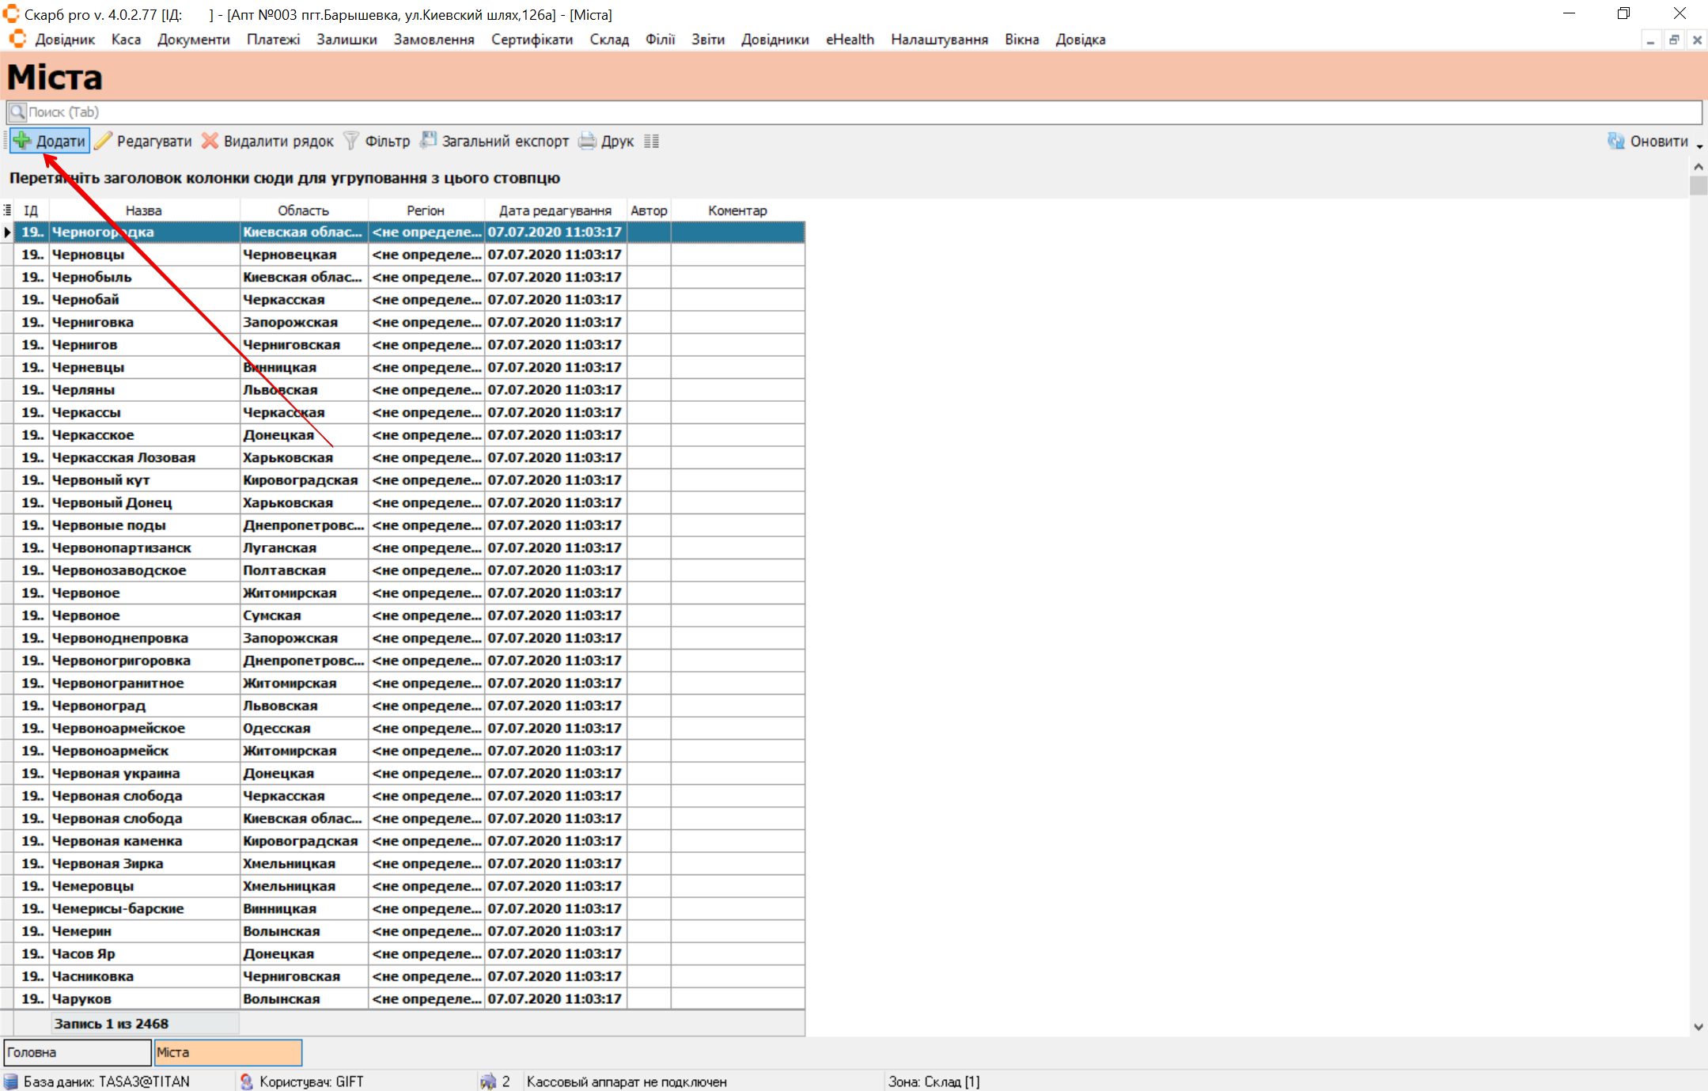This screenshot has width=1708, height=1091.
Task: Click the grid options icon left of ІД header
Action: click(7, 210)
